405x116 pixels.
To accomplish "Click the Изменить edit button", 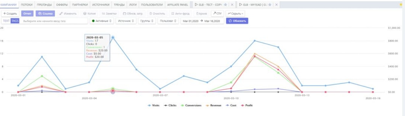I will click(x=68, y=13).
